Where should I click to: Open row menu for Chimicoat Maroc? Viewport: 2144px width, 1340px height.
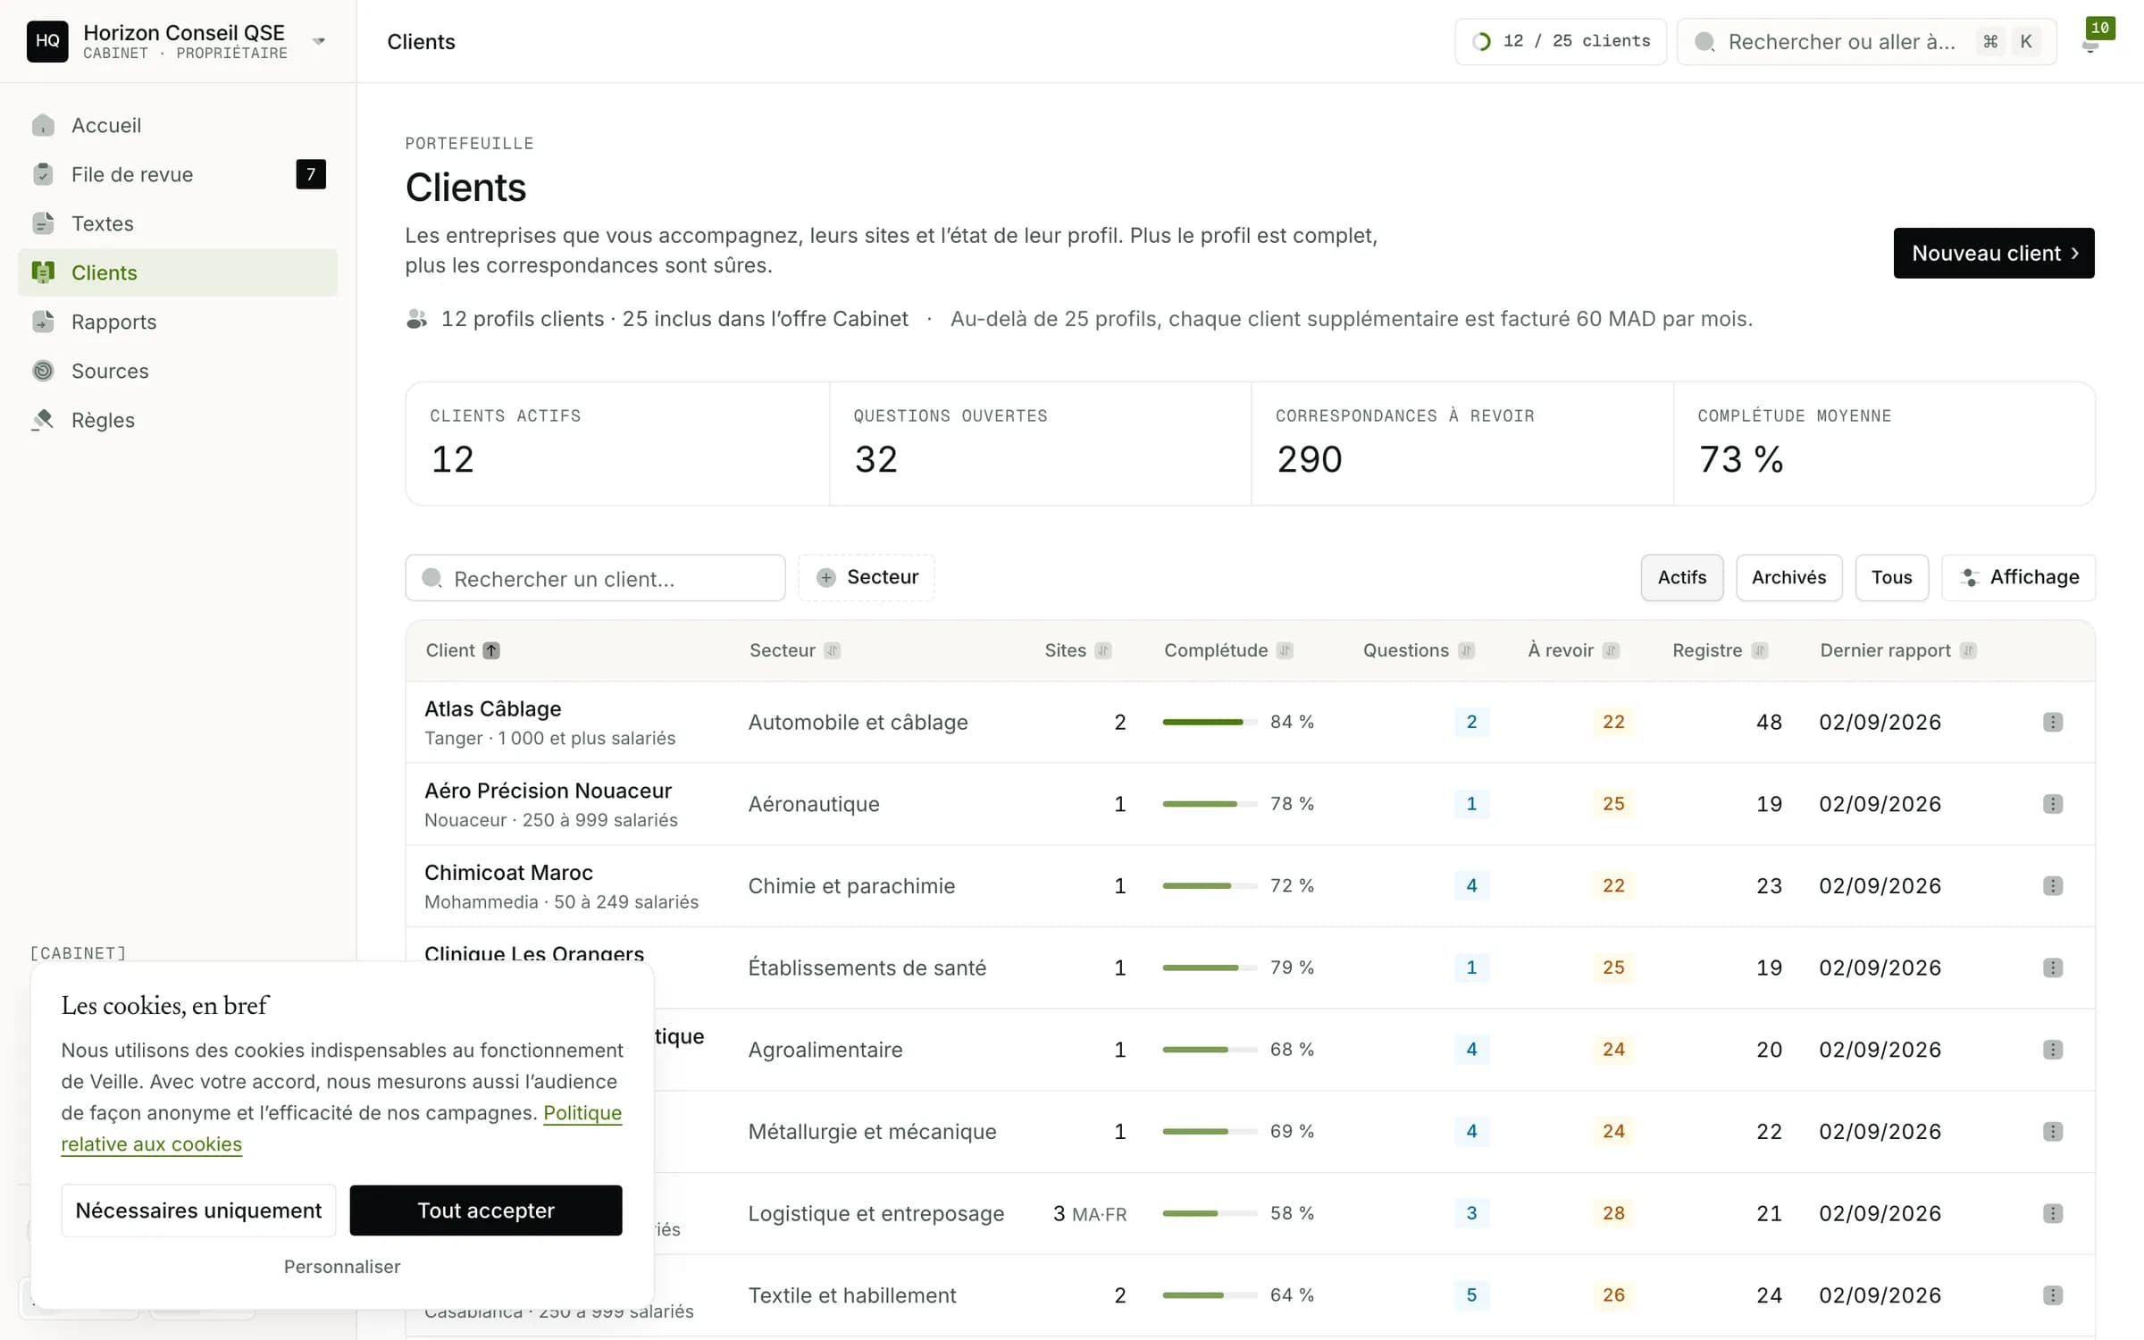click(2053, 885)
